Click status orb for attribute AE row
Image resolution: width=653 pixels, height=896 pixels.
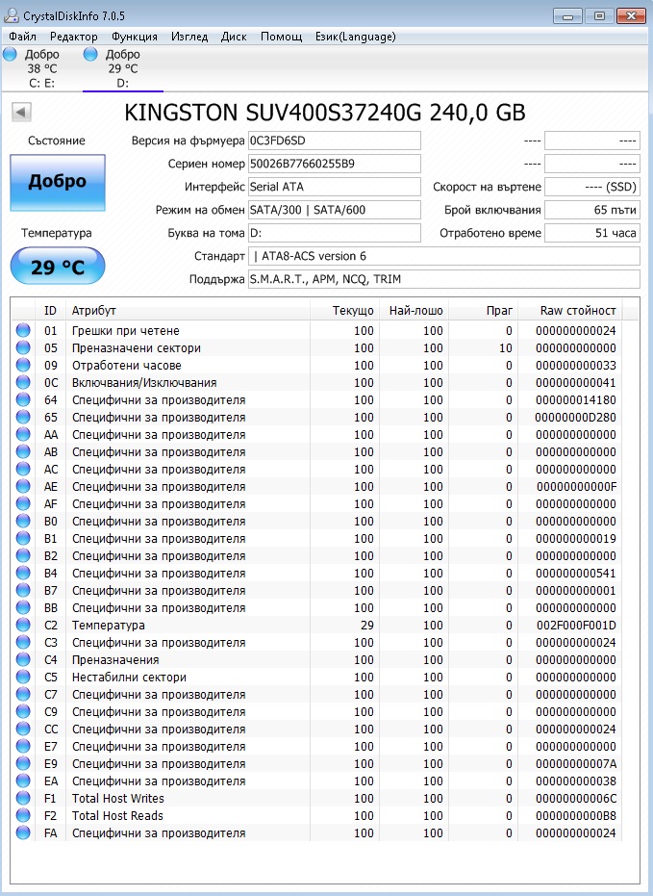[x=23, y=486]
